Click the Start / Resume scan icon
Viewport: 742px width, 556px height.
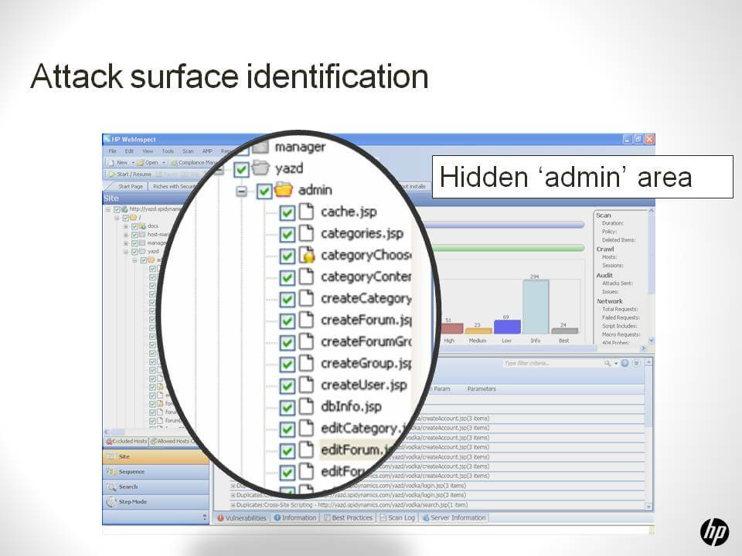click(x=111, y=175)
